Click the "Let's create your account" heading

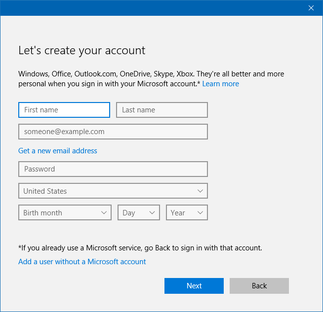(82, 50)
